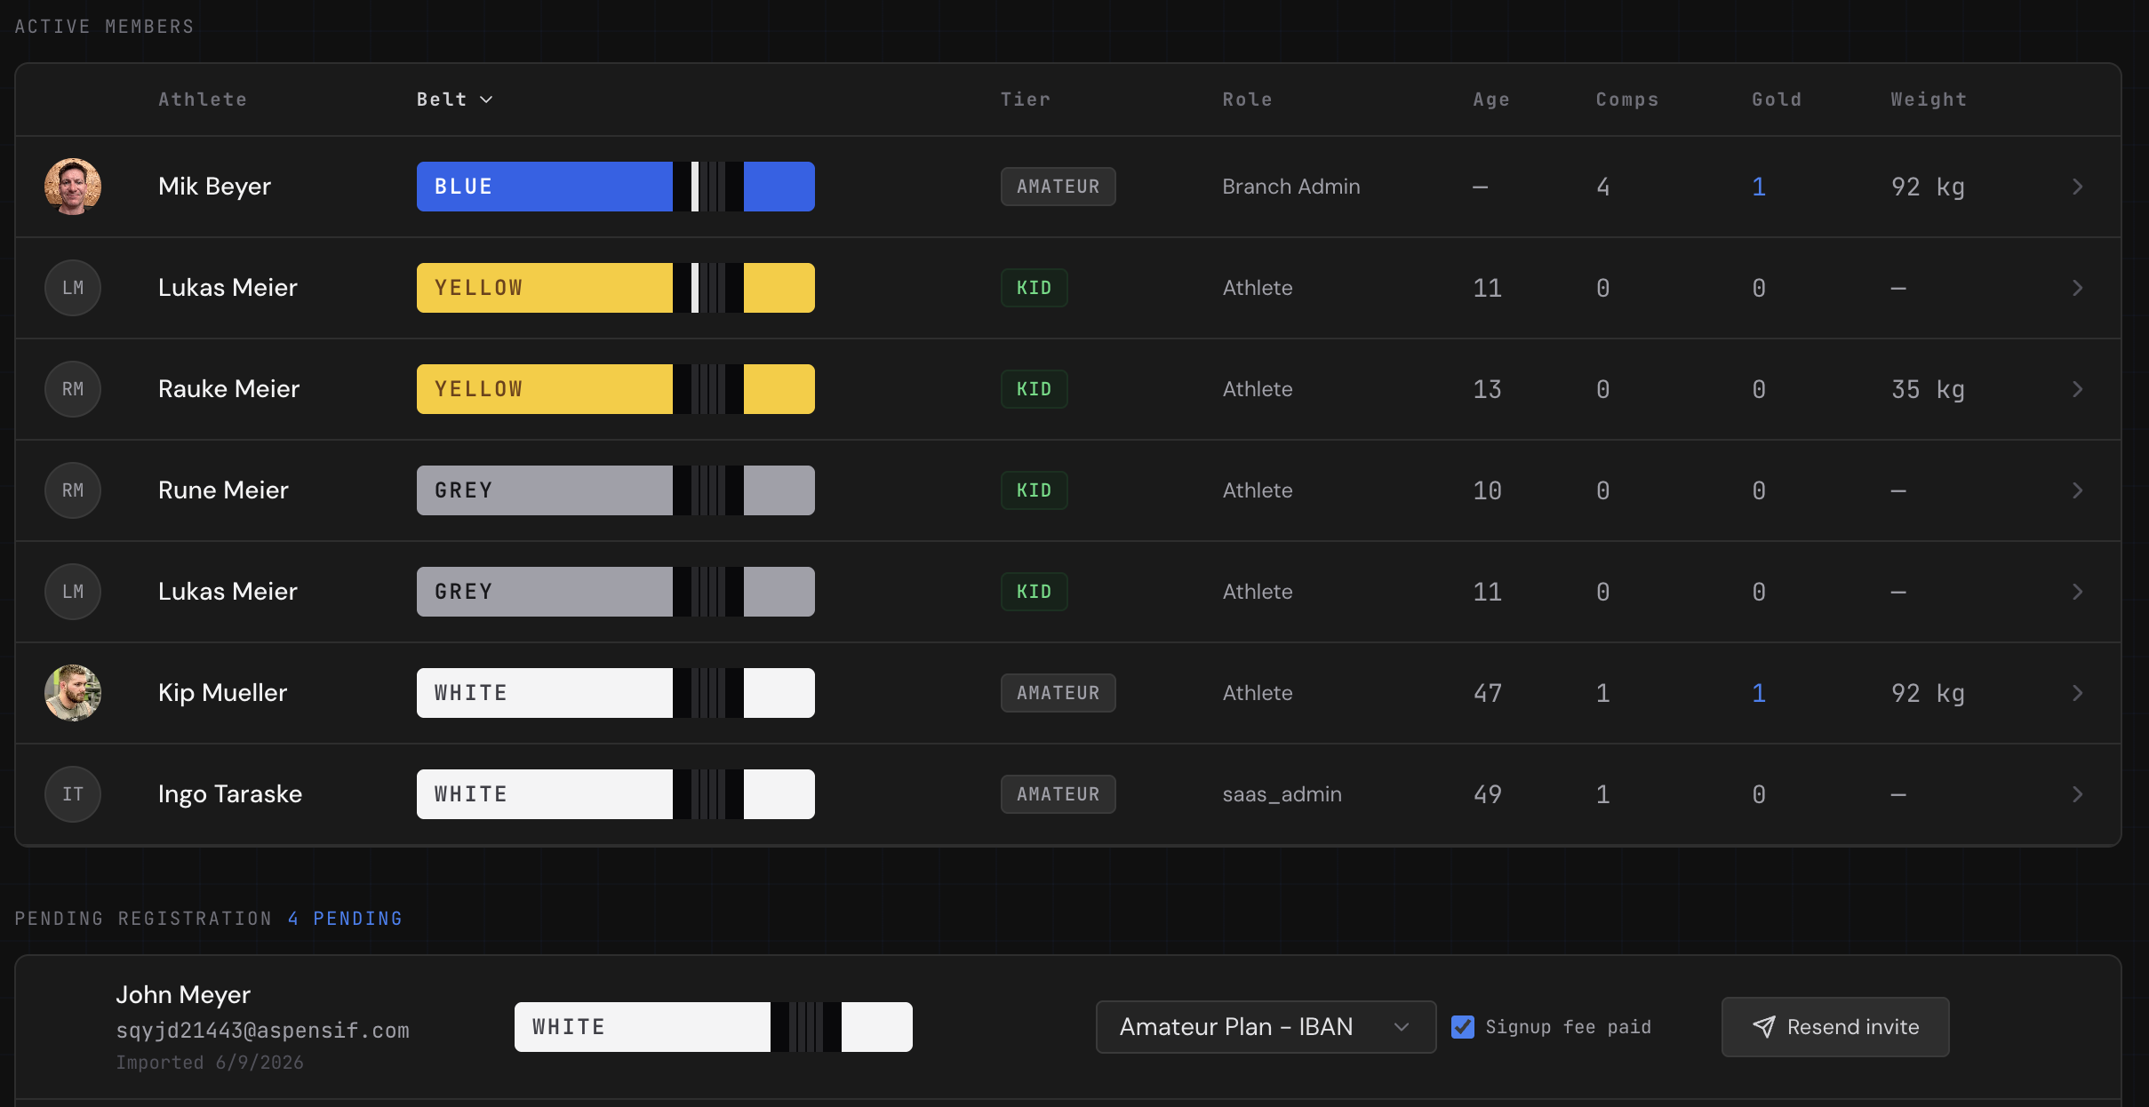Click the Age column header

(1491, 100)
